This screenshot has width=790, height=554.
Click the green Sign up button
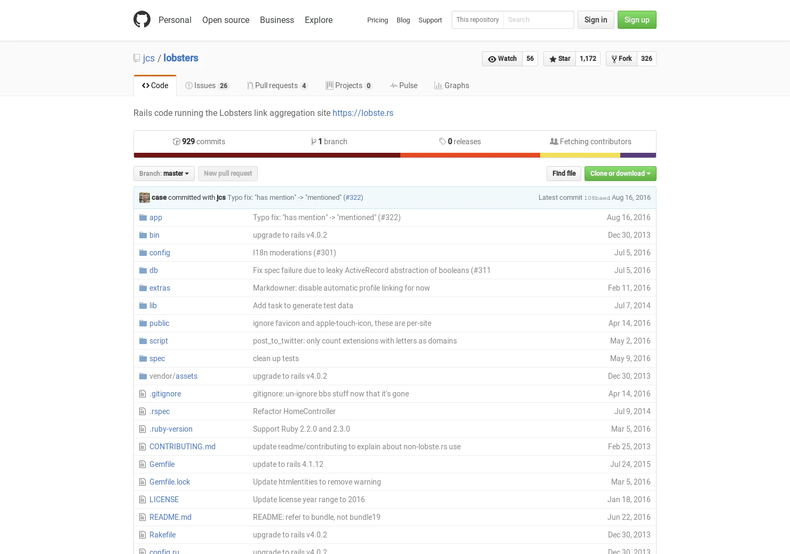[637, 20]
